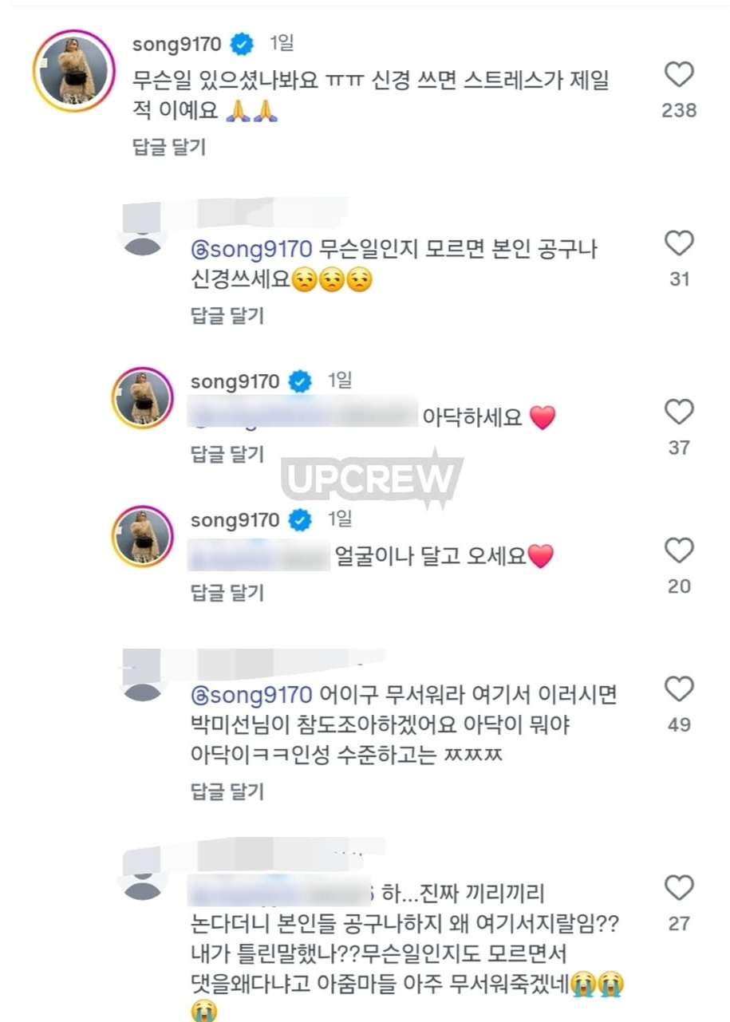Click verified badge on the top song9170 comment
The image size is (730, 1022).
pyautogui.click(x=242, y=45)
